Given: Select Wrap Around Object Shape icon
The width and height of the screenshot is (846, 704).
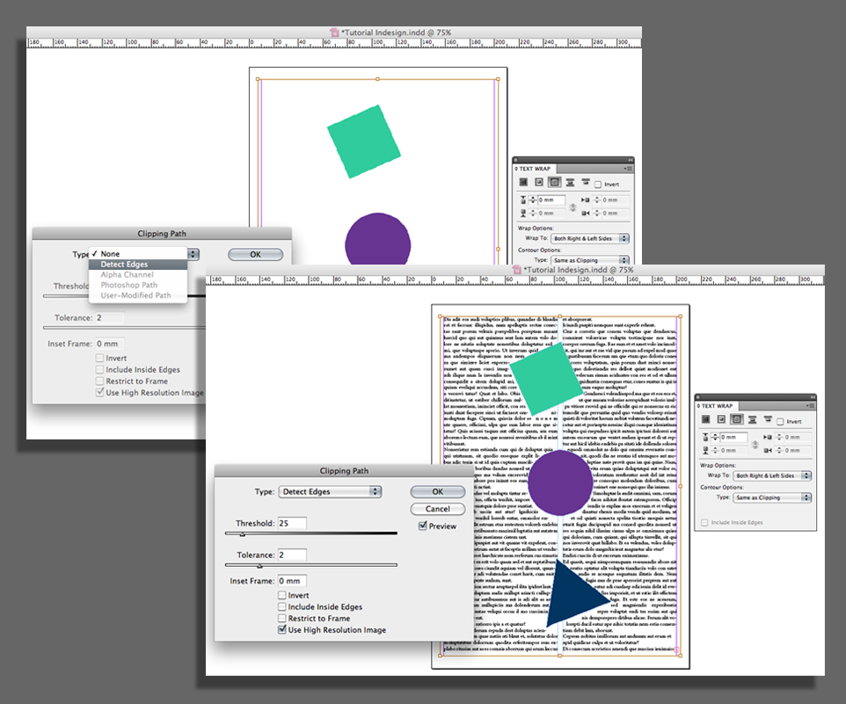Looking at the screenshot, I should point(738,421).
